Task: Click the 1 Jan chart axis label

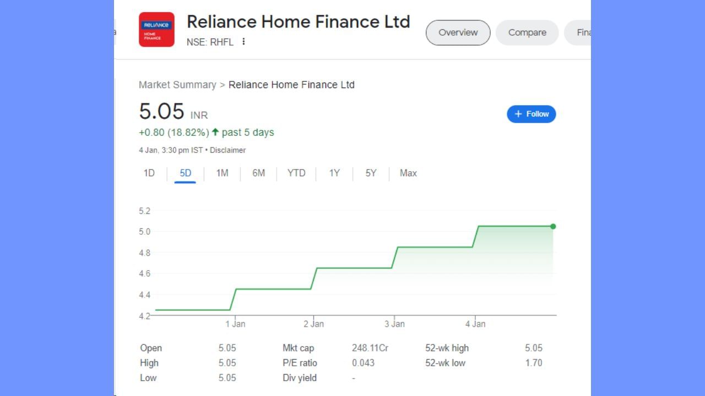Action: tap(235, 324)
